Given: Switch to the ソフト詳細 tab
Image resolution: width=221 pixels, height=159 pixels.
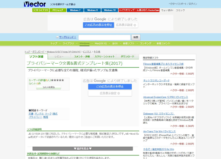Looking at the screenshot, I should point(36,57).
